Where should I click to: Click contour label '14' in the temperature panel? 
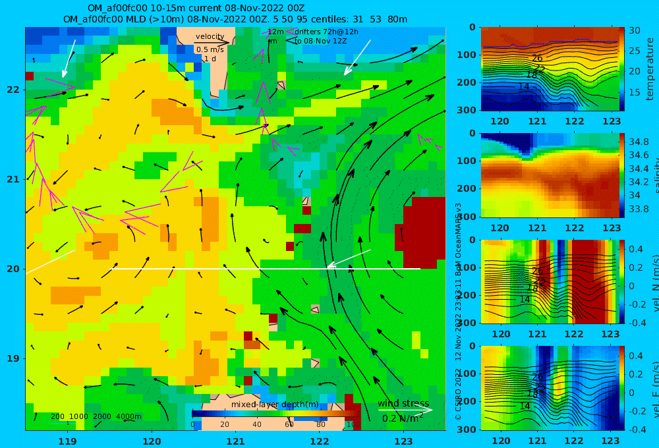click(x=524, y=86)
